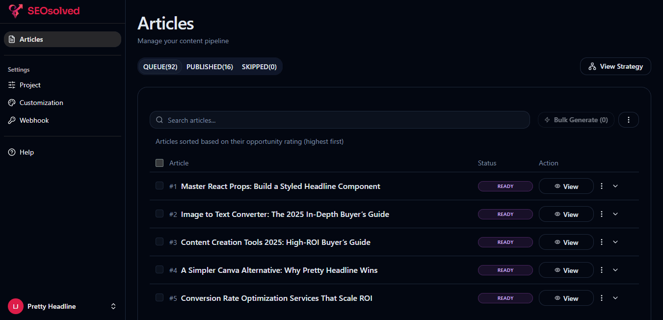The image size is (663, 320).
Task: Switch to the PUBLISHED(16) tab
Action: (x=210, y=67)
